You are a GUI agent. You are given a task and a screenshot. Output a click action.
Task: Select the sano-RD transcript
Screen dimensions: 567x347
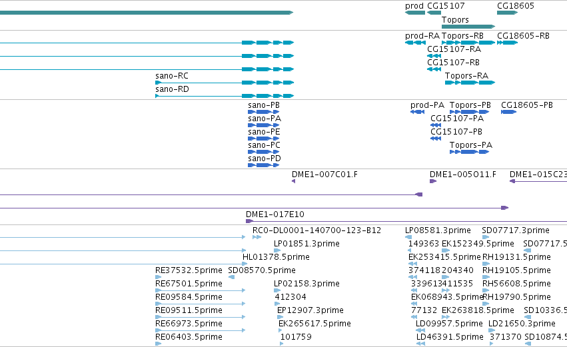point(225,96)
